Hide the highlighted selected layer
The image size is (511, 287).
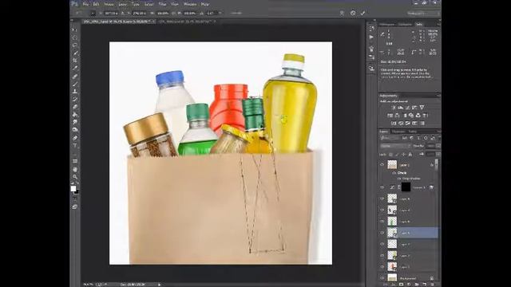(382, 233)
